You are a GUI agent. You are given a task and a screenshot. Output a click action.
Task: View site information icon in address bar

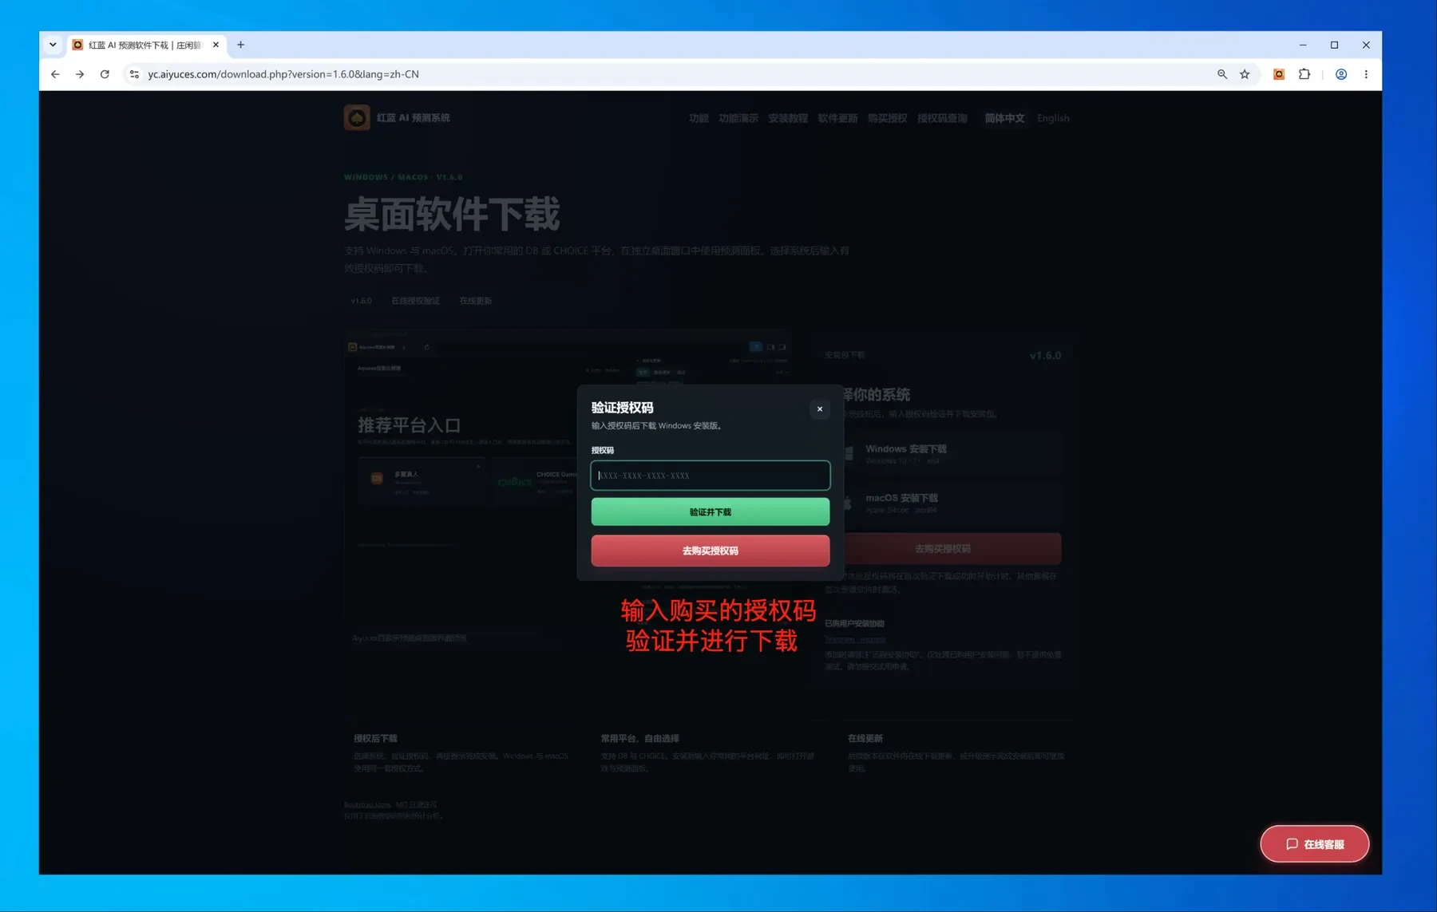click(134, 74)
